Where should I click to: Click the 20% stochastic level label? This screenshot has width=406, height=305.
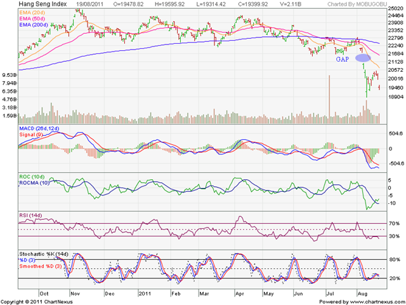click(x=395, y=278)
